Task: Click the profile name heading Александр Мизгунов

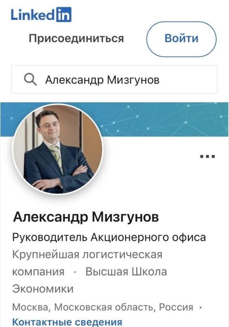Action: (86, 217)
